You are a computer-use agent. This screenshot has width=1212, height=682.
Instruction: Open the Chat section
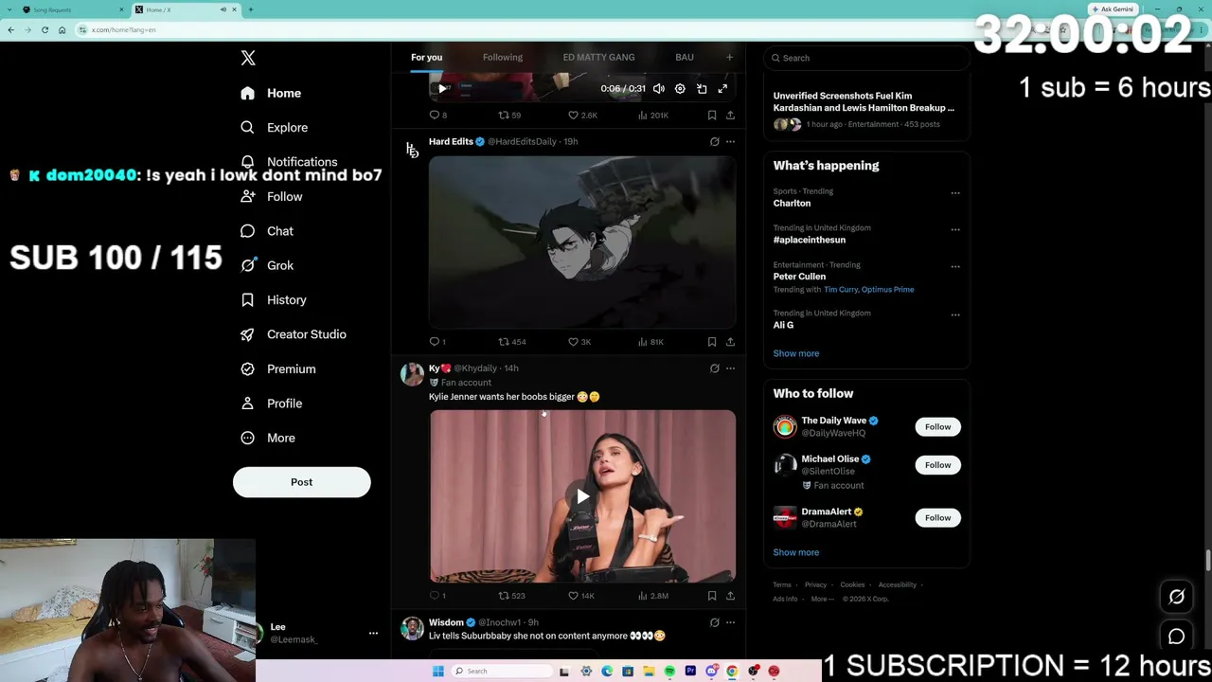268,231
